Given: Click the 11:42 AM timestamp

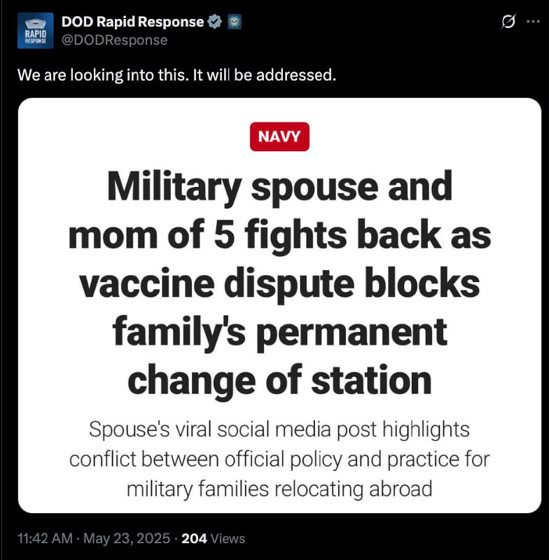Looking at the screenshot, I should [45, 538].
